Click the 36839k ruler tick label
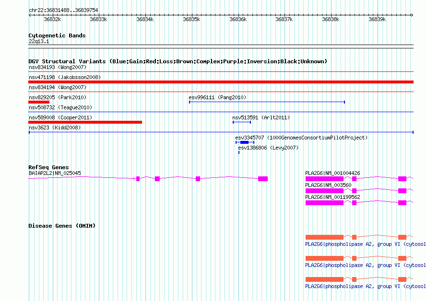Screen dimensions: 427x301 [377, 19]
